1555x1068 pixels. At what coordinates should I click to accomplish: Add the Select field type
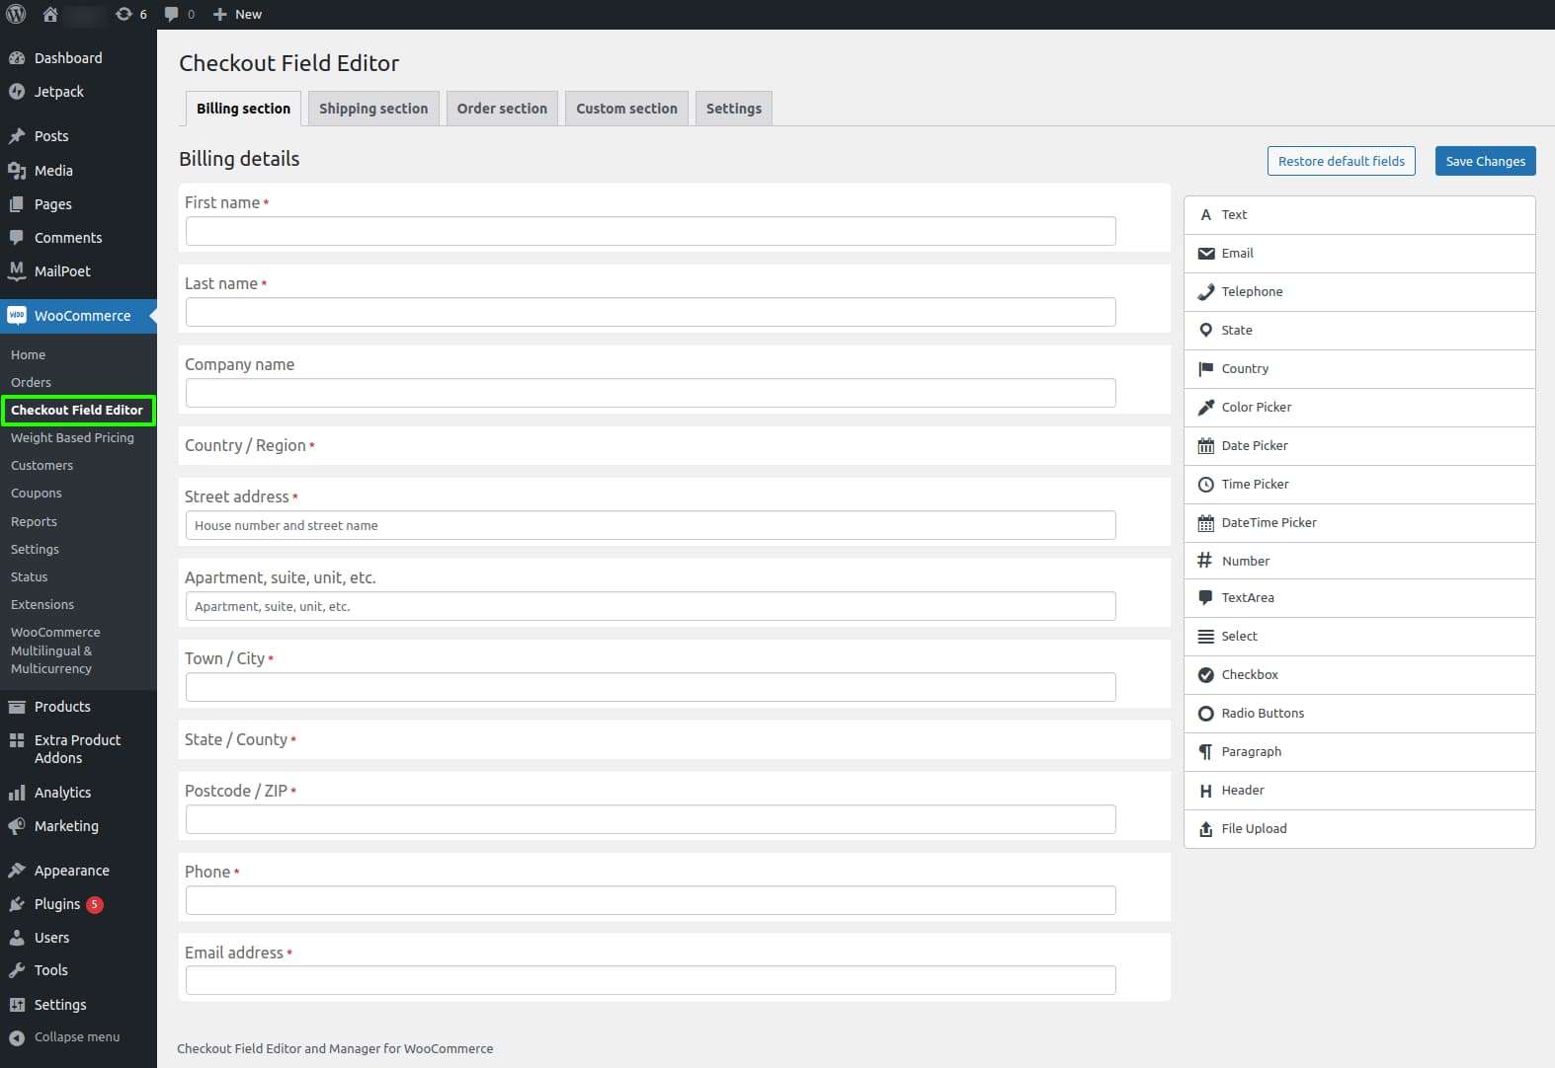coord(1359,636)
